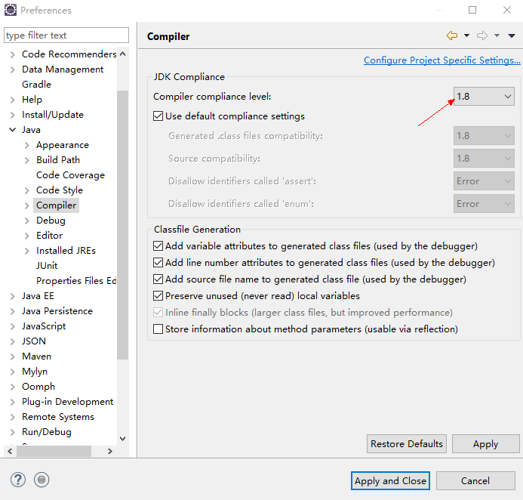523x500 pixels.
Task: Select the Compiler tree item
Action: 56,205
